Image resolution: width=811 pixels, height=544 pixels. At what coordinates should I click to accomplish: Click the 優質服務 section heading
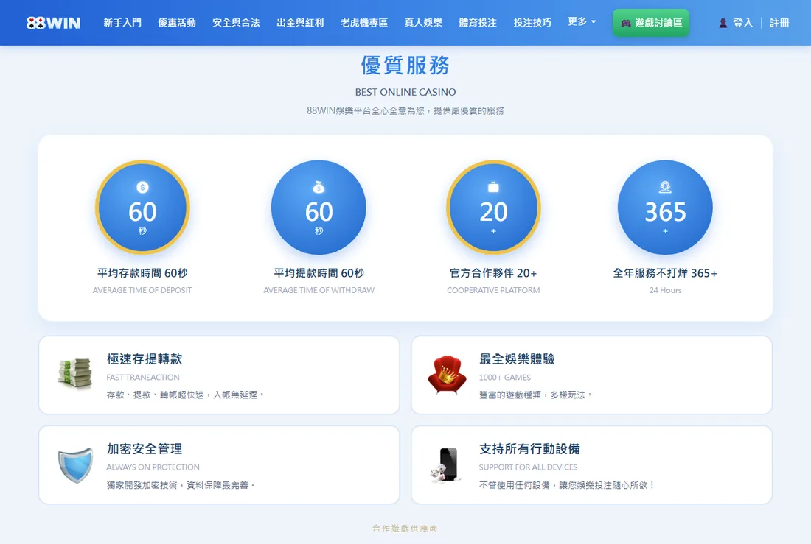[x=405, y=66]
